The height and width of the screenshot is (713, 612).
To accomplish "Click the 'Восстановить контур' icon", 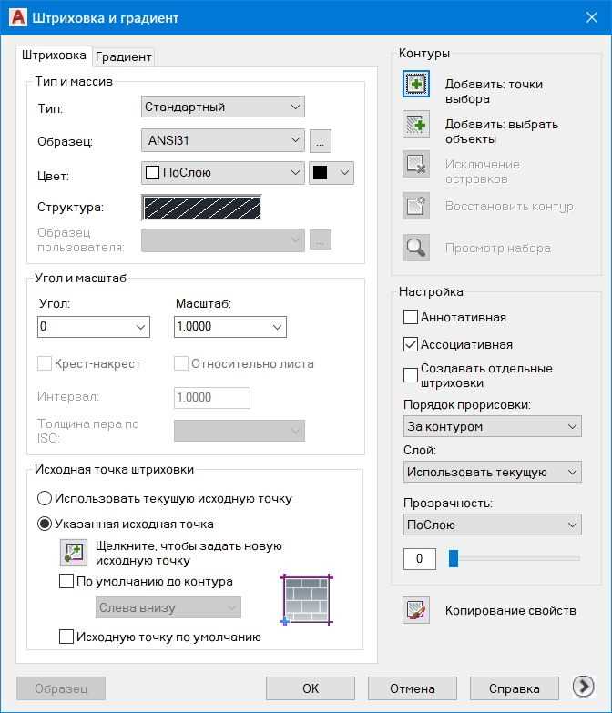I will point(415,206).
